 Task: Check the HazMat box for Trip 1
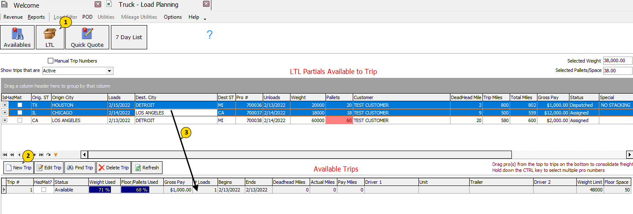pos(44,190)
